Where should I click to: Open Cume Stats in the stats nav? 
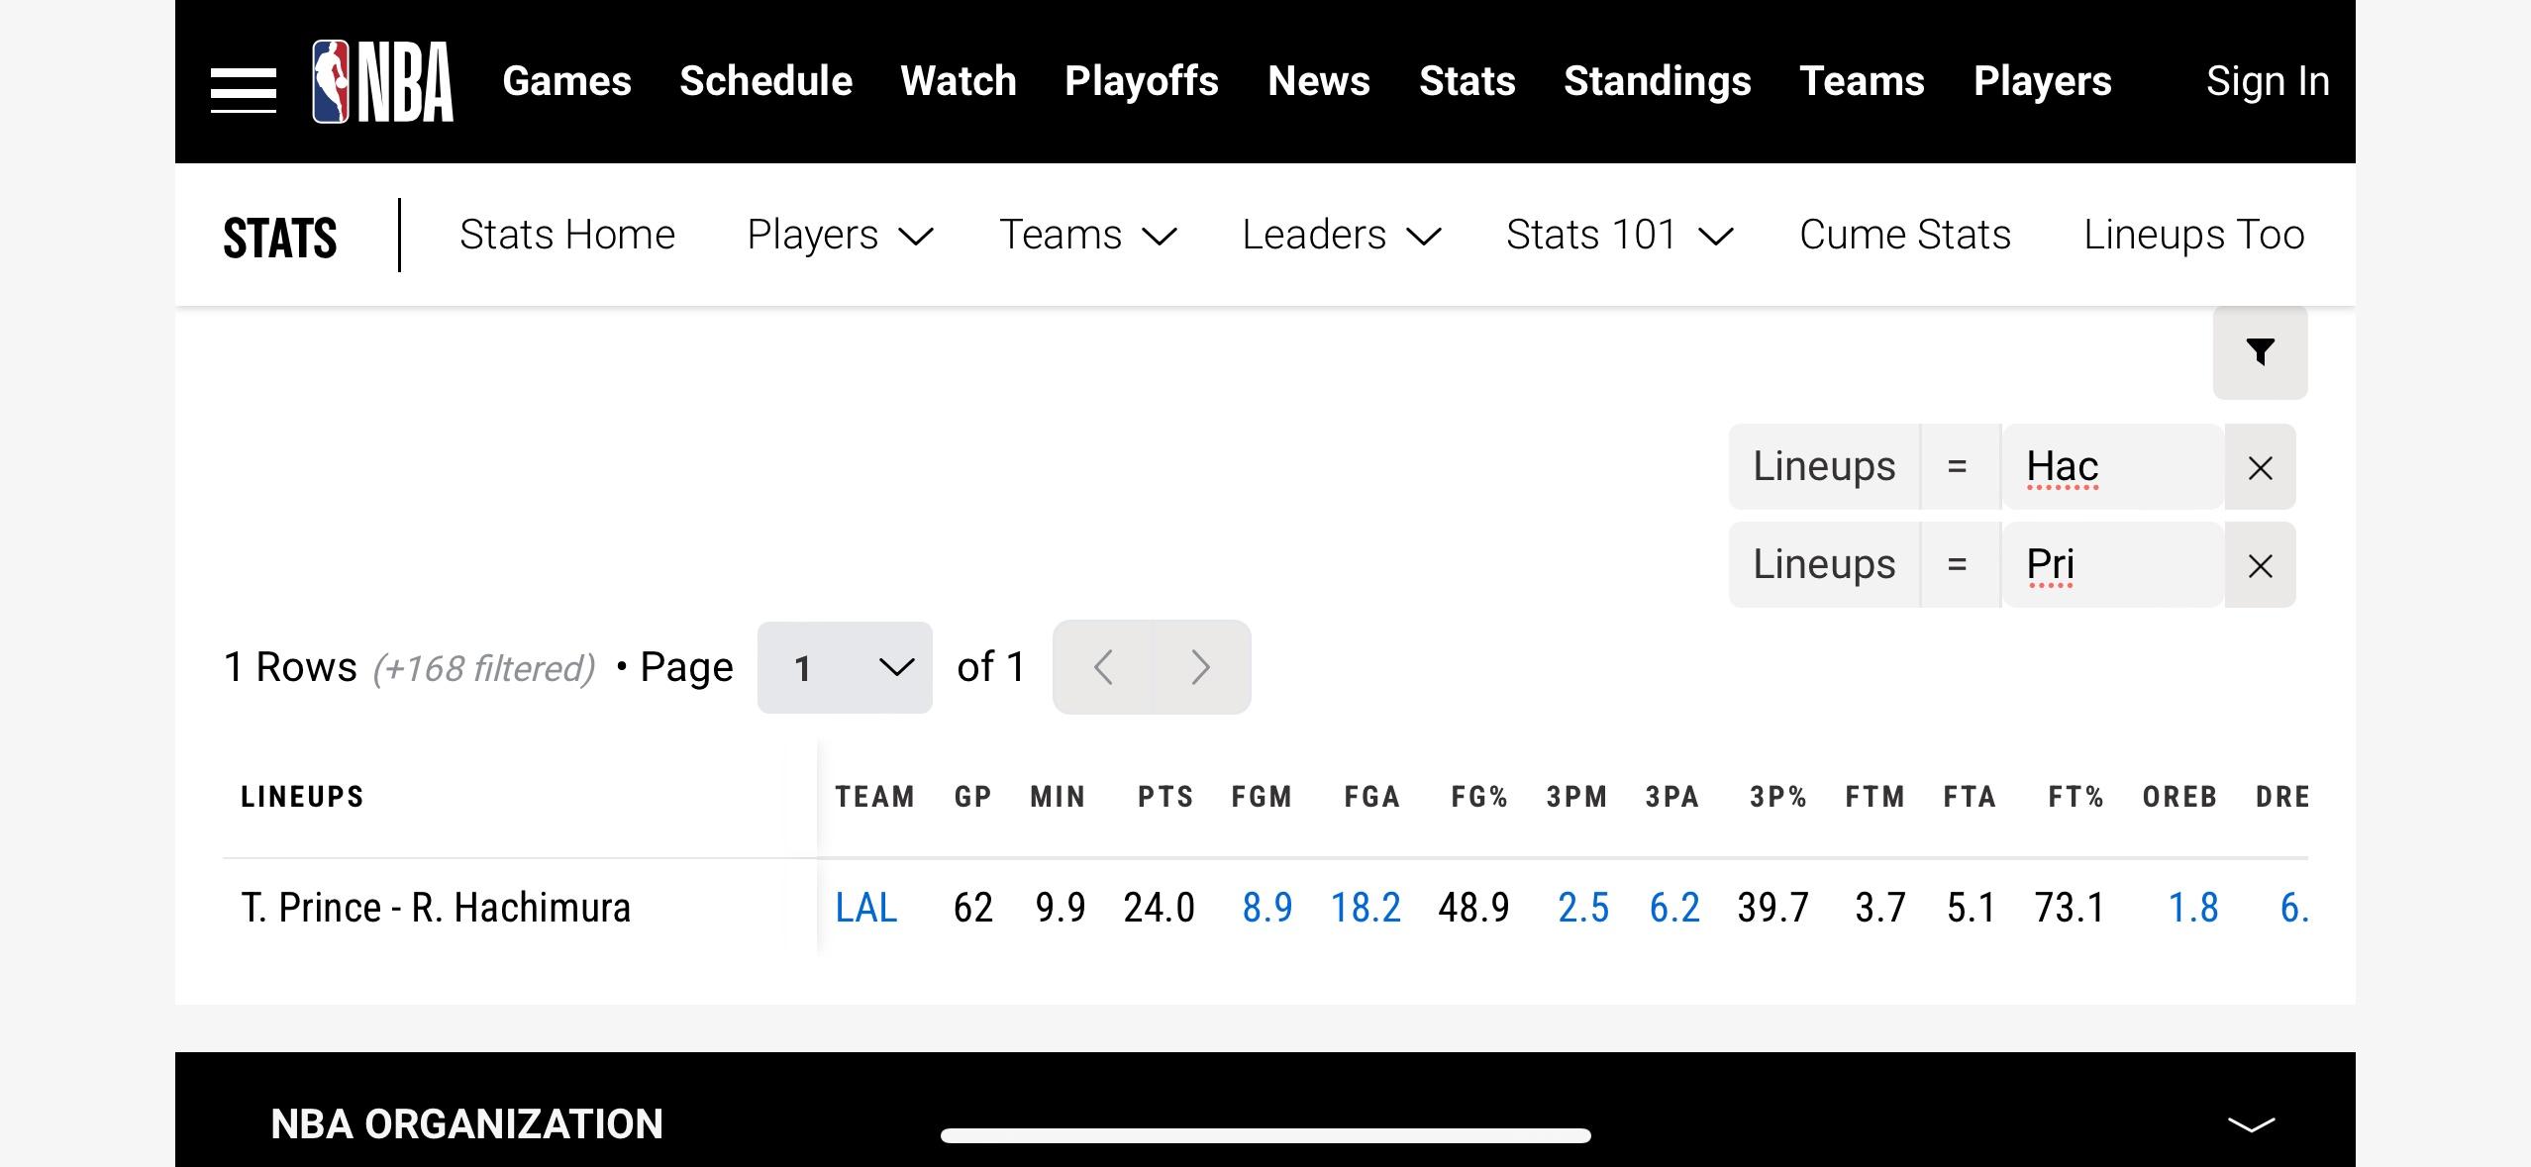[1904, 236]
